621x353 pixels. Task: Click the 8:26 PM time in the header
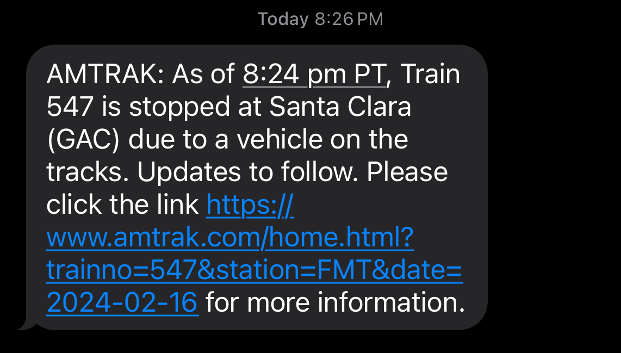(349, 20)
